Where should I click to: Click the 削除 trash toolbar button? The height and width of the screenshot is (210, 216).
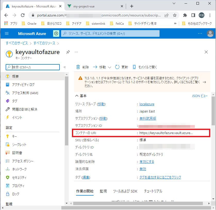point(82,67)
